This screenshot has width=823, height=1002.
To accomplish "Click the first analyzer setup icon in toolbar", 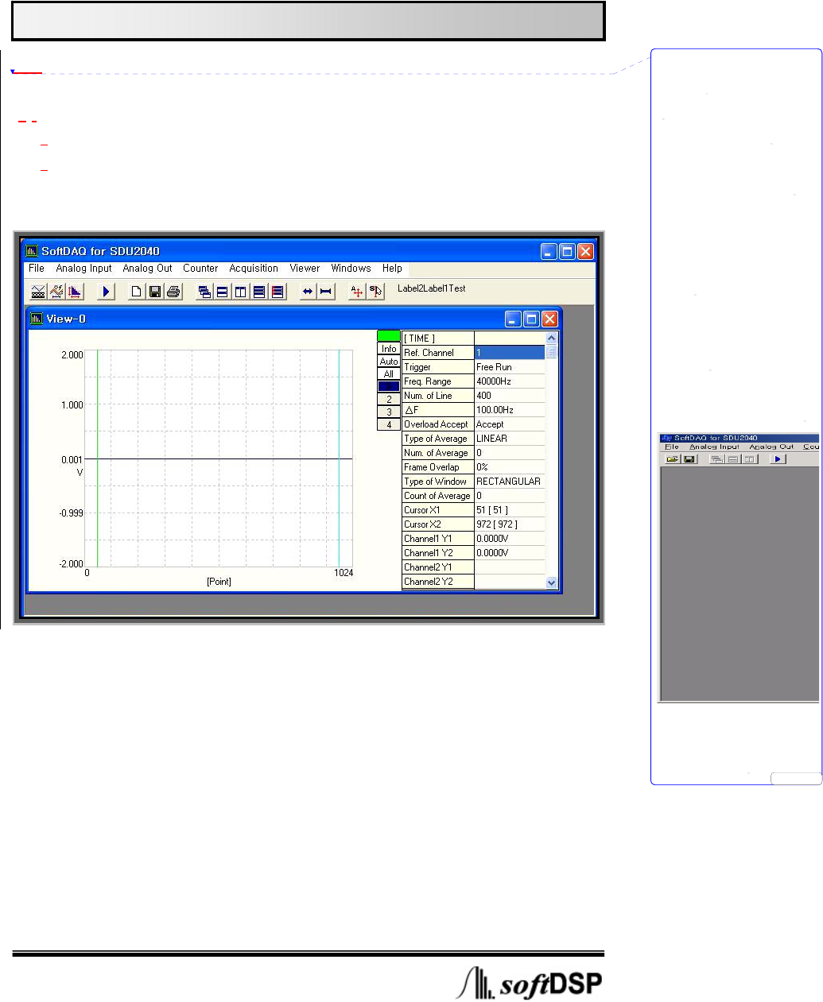I will [x=38, y=292].
